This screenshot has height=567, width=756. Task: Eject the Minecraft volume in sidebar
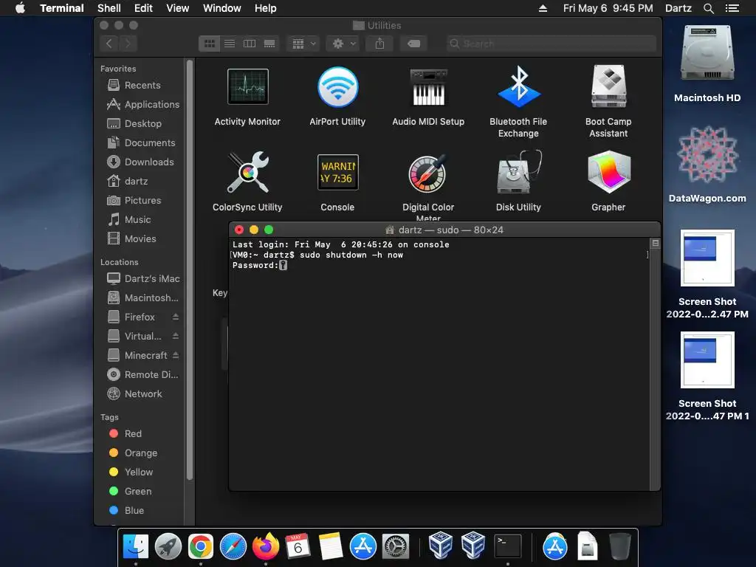[176, 355]
